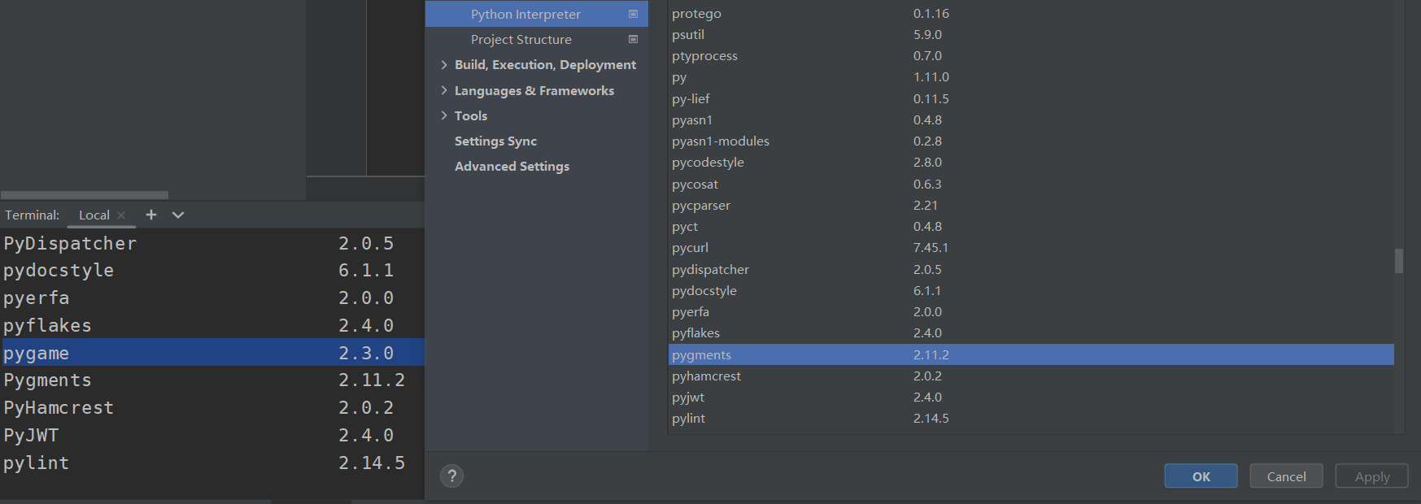Image resolution: width=1421 pixels, height=504 pixels.
Task: Add a new terminal session
Action: click(x=151, y=215)
